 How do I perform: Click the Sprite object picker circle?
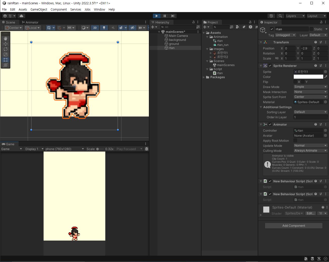(x=325, y=72)
